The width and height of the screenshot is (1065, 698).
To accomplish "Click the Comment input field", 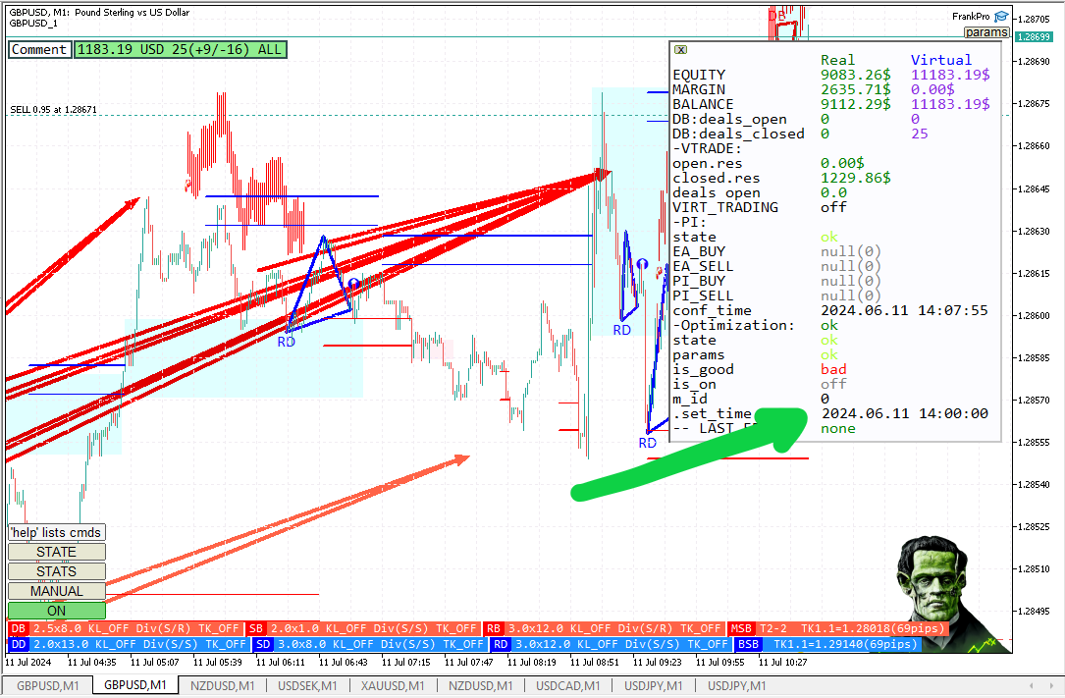I will pyautogui.click(x=39, y=50).
